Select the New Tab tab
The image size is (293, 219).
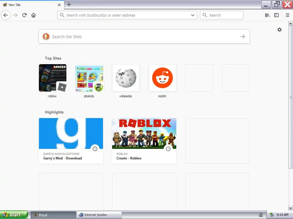(x=32, y=5)
